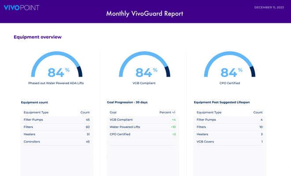This screenshot has height=176, width=291.
Task: Click the CPO Certified row in Goal Progression
Action: point(142,134)
